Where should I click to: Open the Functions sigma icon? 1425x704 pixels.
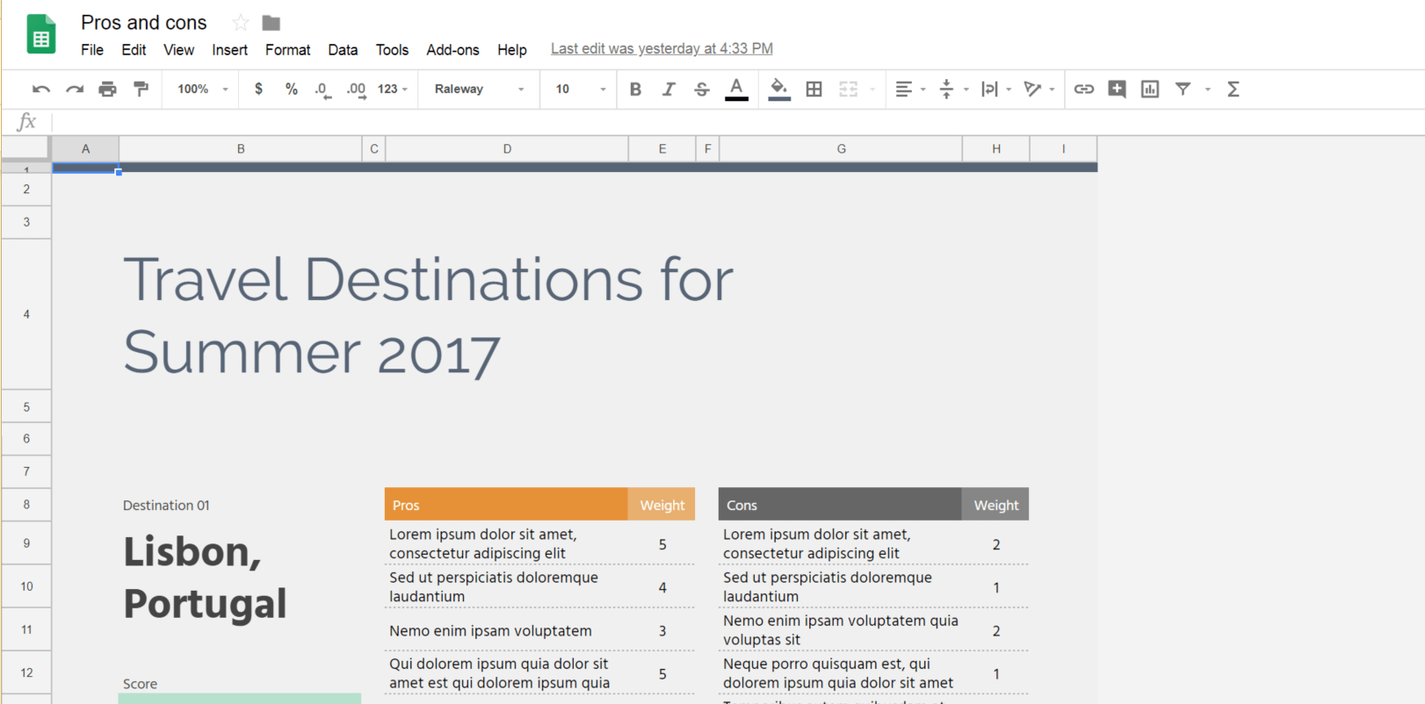pyautogui.click(x=1233, y=89)
